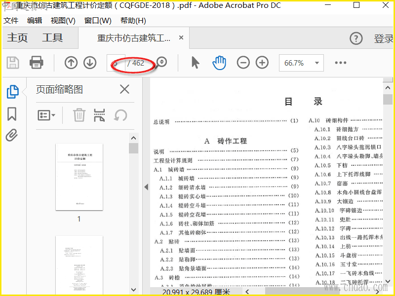Open thumbnail options dropdown menu

46,115
